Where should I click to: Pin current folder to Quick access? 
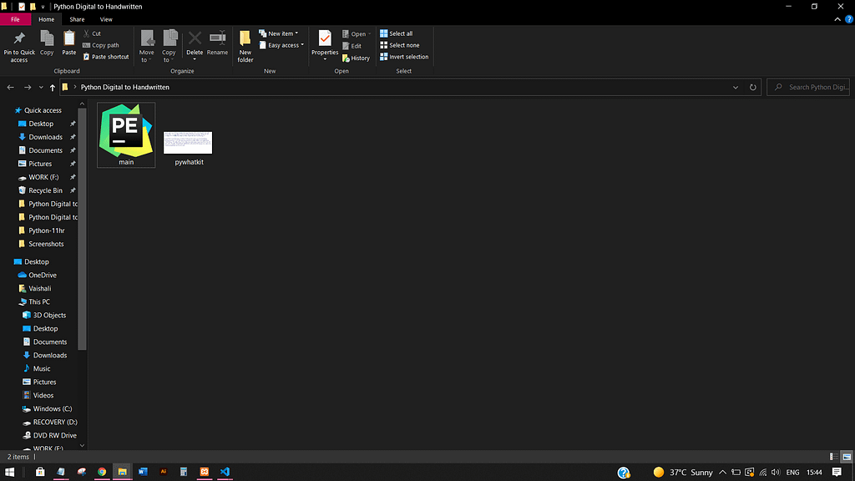click(x=18, y=46)
